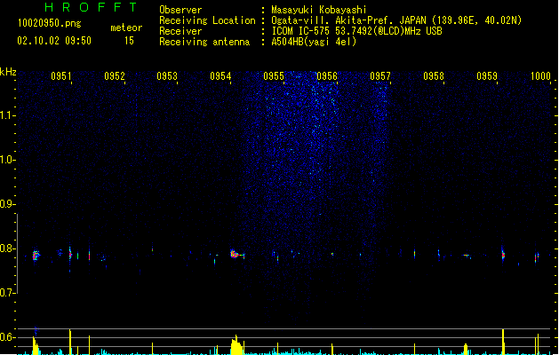Click the 0953 time marker
559x355 pixels.
167,76
